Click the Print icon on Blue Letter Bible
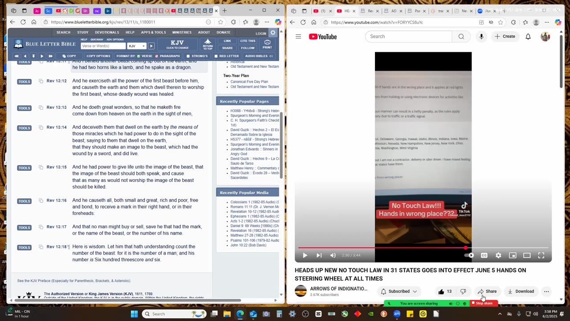 pyautogui.click(x=267, y=44)
